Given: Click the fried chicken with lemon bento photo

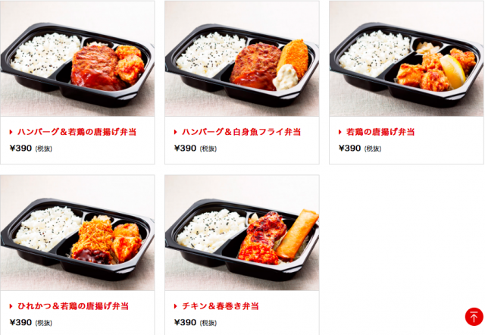Looking at the screenshot, I should (x=406, y=58).
